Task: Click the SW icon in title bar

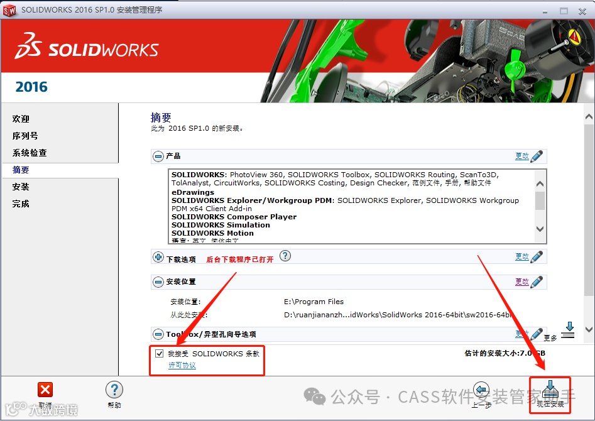Action: coord(9,10)
